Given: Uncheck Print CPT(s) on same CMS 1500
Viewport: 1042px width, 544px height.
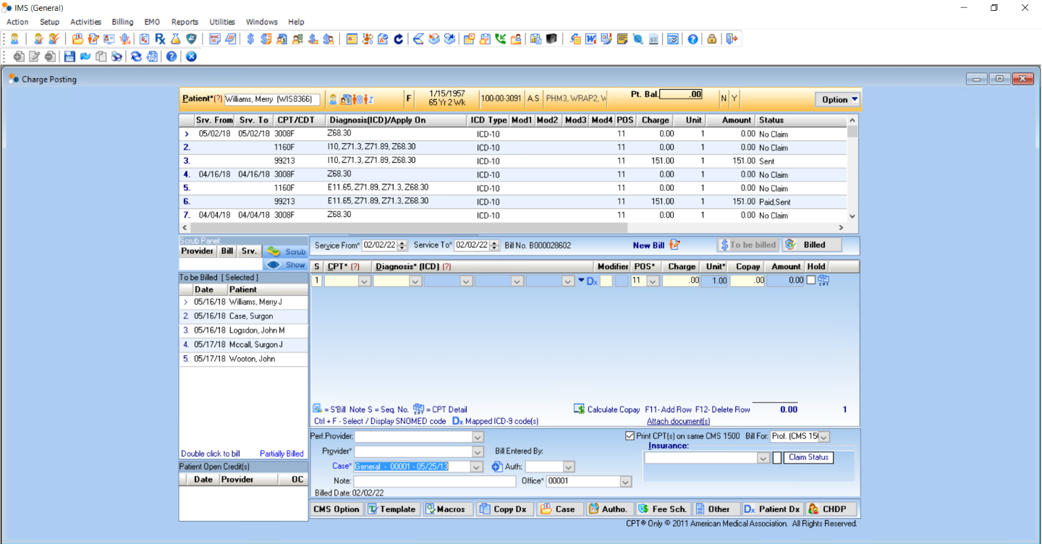Looking at the screenshot, I should (x=630, y=436).
